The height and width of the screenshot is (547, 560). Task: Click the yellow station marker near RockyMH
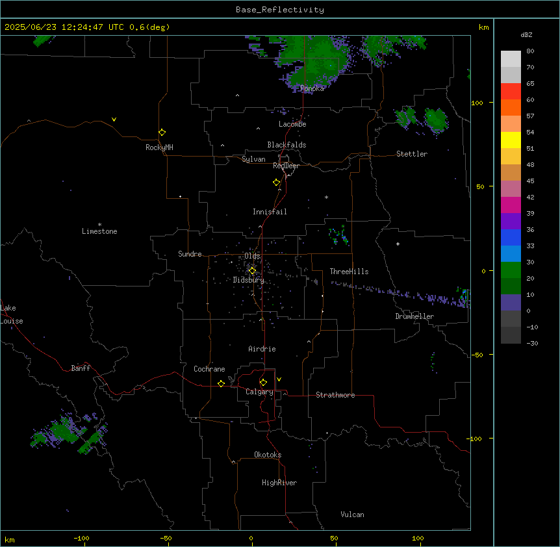click(162, 132)
